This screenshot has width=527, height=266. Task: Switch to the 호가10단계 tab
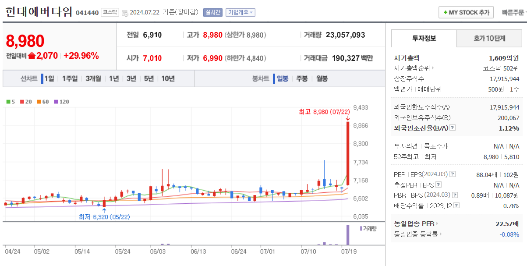(489, 38)
